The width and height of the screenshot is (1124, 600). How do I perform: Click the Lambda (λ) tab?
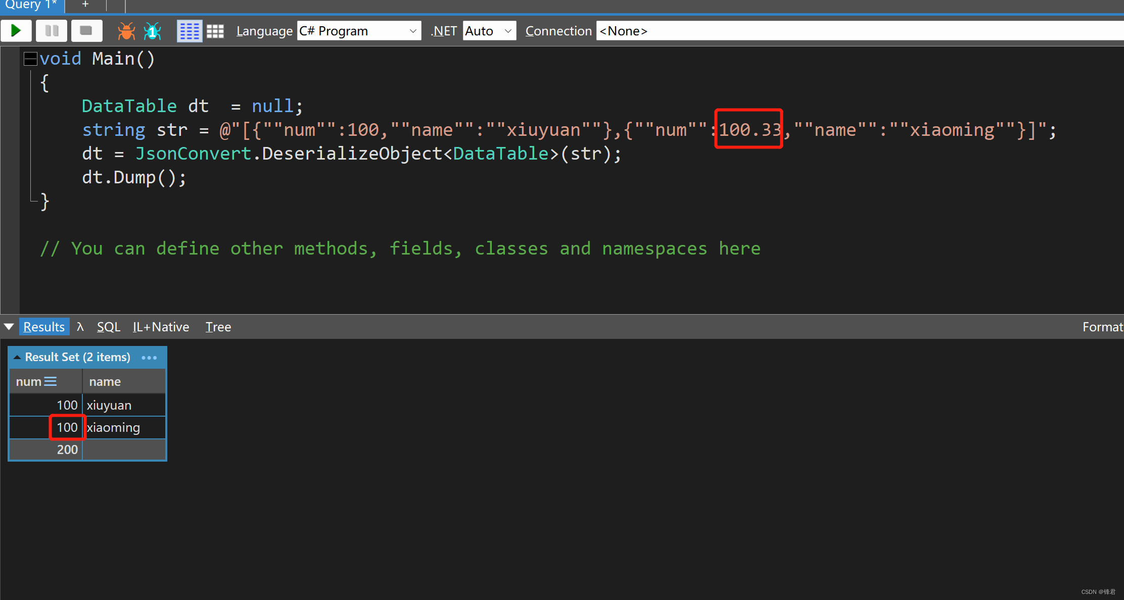(x=82, y=327)
